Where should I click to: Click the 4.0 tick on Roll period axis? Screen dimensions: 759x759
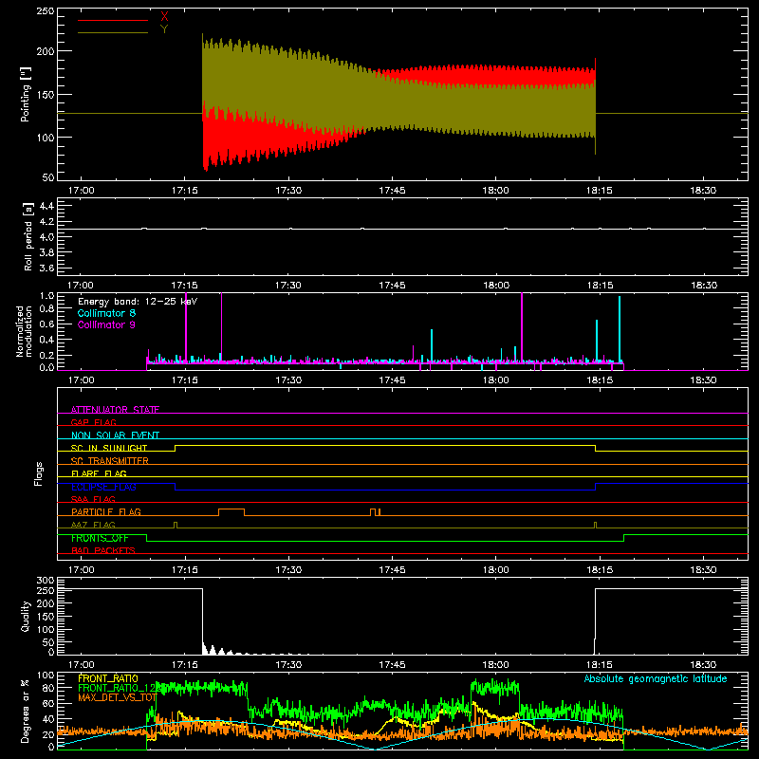[x=46, y=237]
